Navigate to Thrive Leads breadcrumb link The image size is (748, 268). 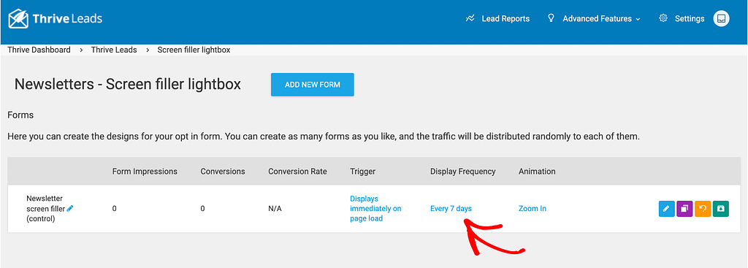(x=114, y=50)
